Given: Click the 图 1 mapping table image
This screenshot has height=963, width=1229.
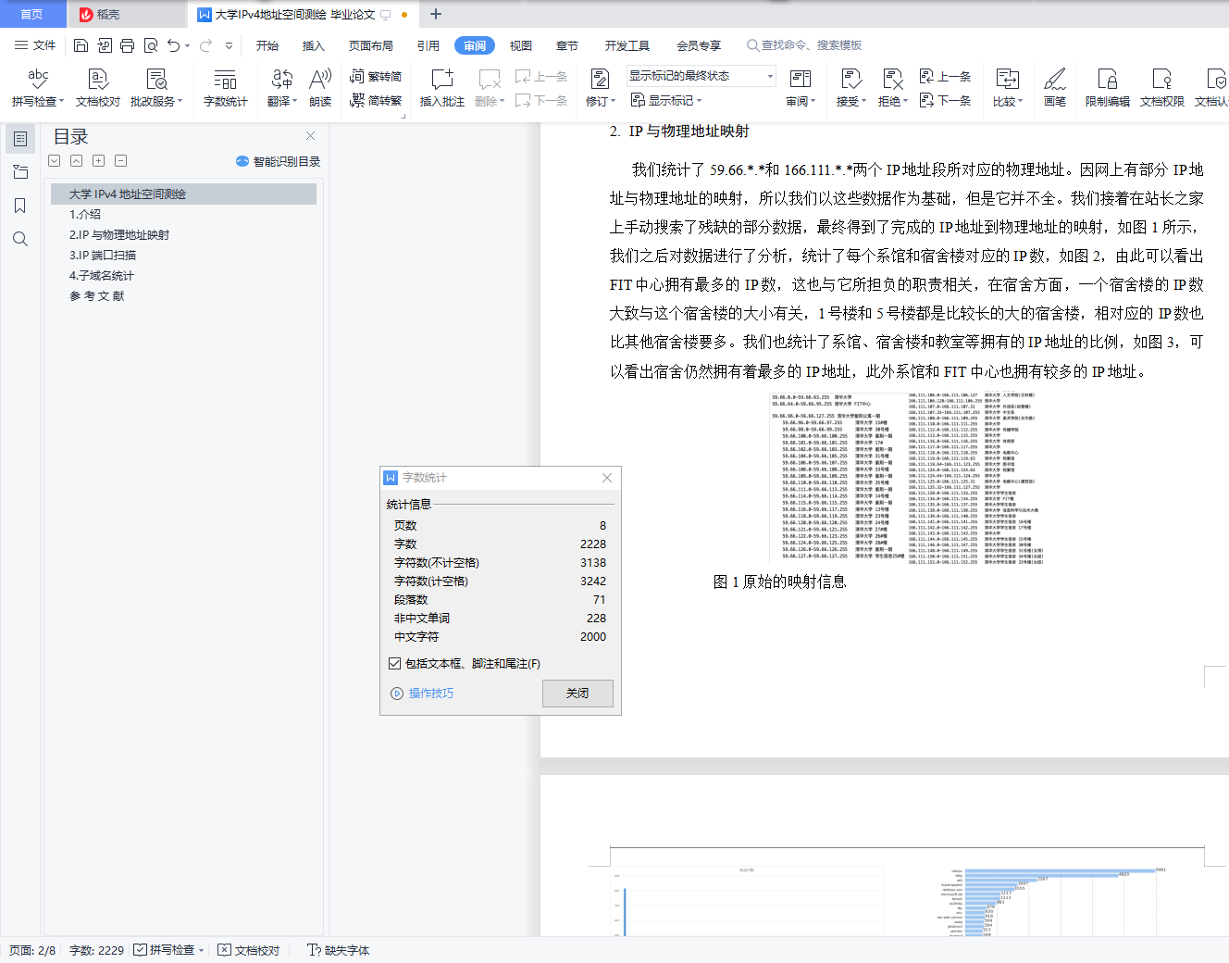Looking at the screenshot, I should (908, 478).
